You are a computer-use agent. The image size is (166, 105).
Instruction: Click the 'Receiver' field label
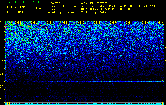54,9
